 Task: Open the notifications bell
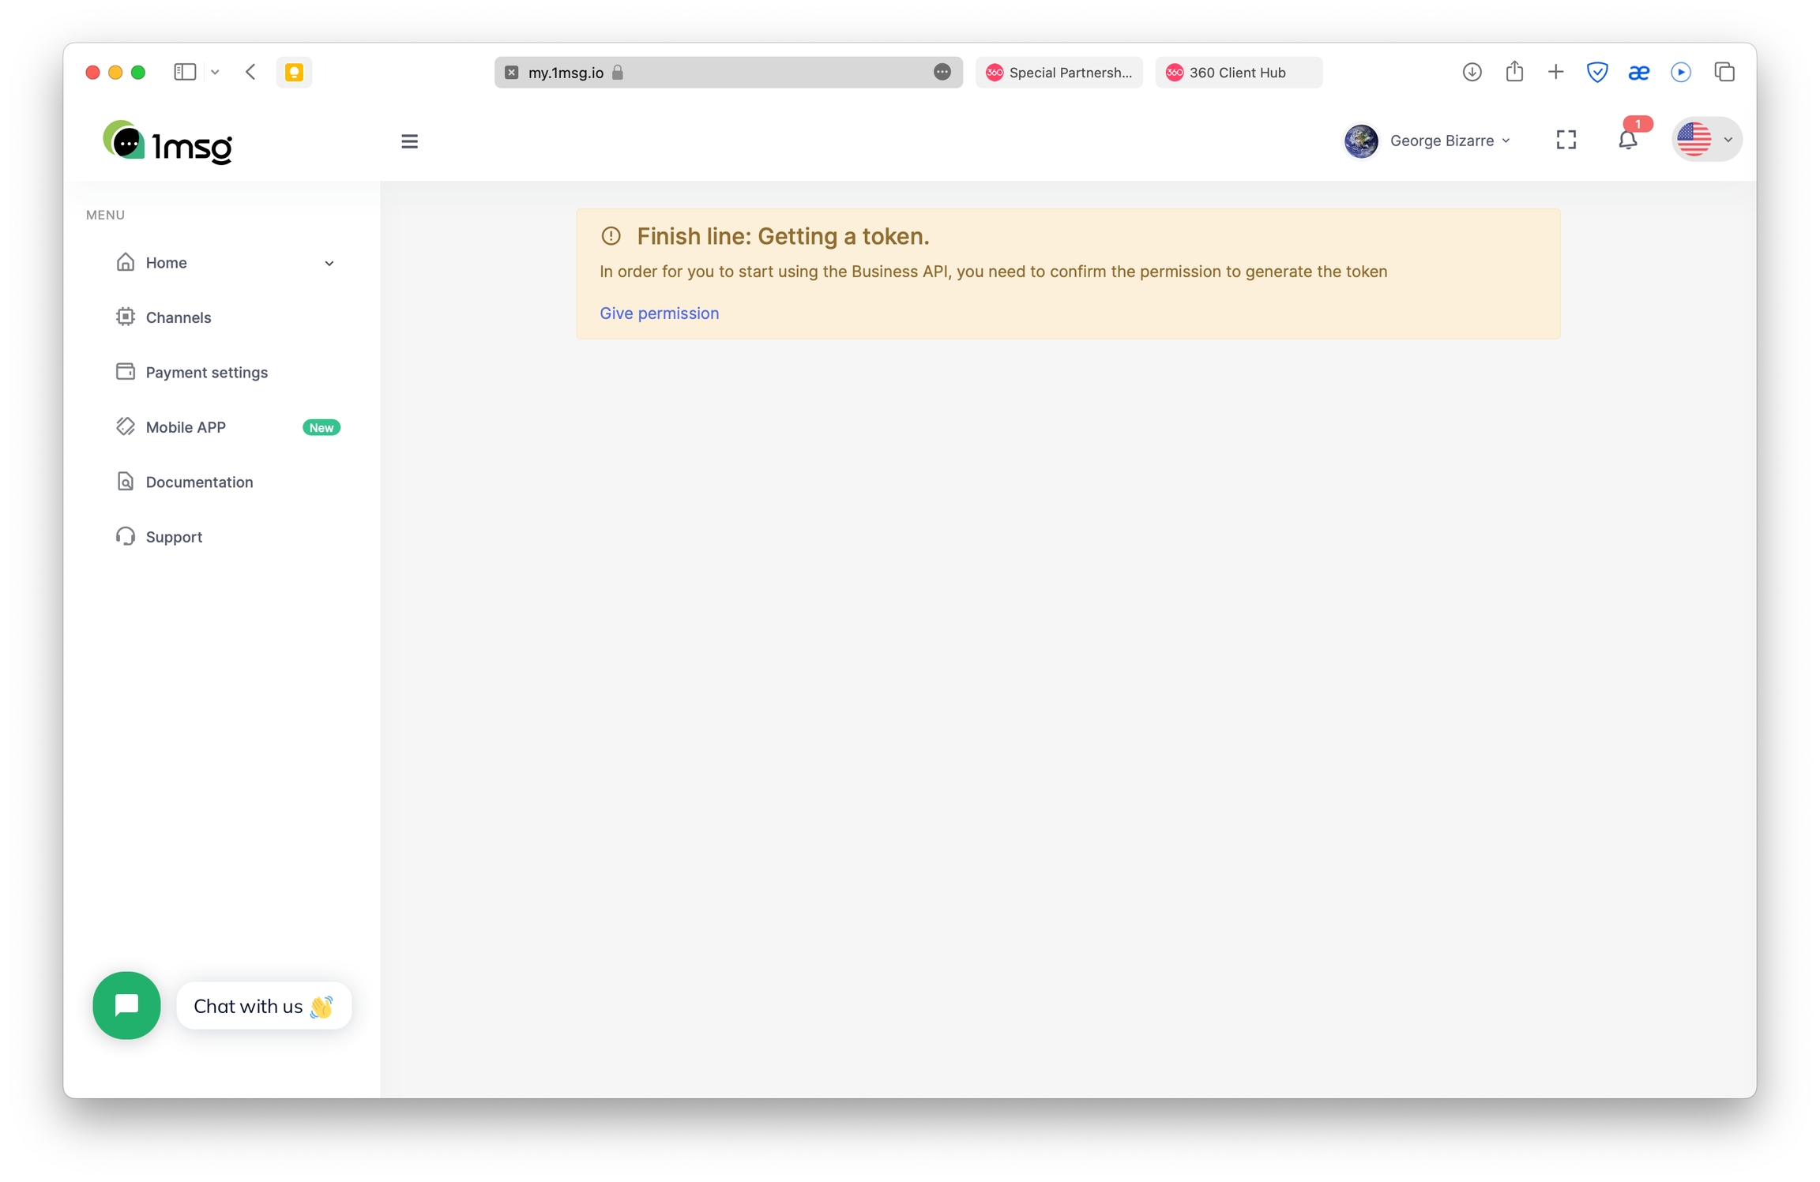click(1627, 141)
